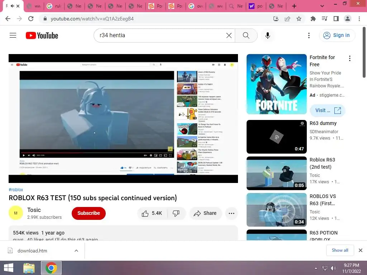Show hidden system tray icons

[x=316, y=268]
